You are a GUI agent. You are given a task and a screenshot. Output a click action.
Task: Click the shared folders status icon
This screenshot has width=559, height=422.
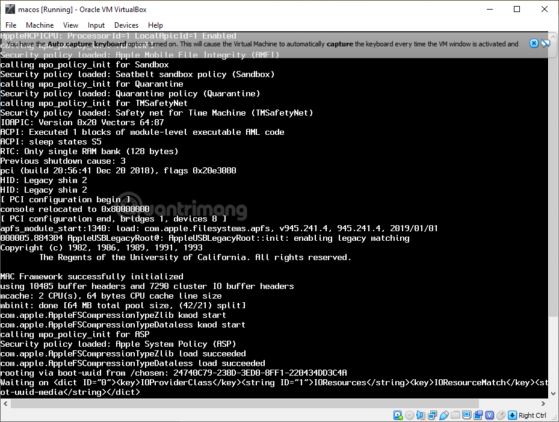pyautogui.click(x=455, y=415)
